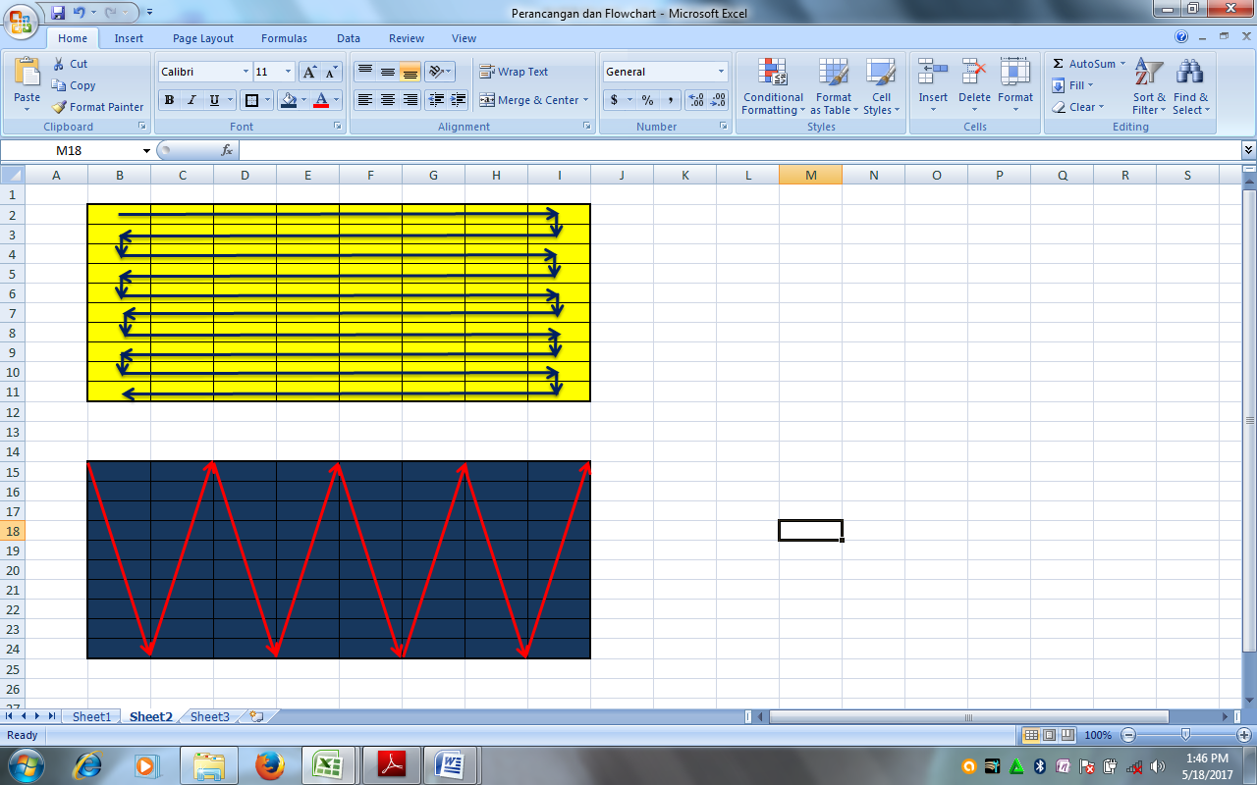This screenshot has width=1257, height=785.
Task: Toggle Bold formatting
Action: coord(169,100)
